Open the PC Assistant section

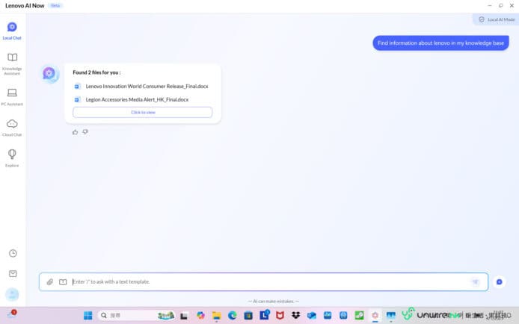[12, 97]
